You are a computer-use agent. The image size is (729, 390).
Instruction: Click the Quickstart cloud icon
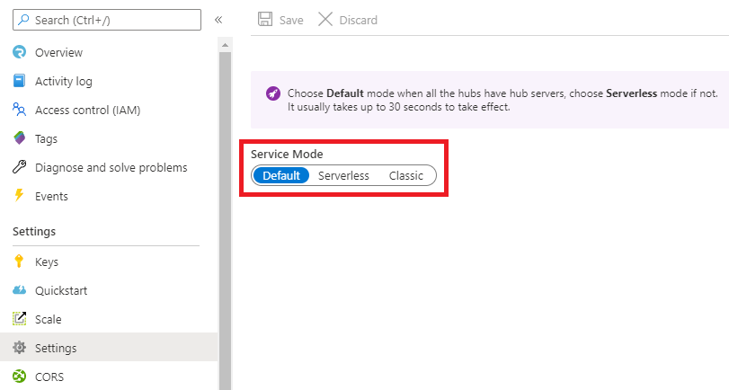(20, 291)
